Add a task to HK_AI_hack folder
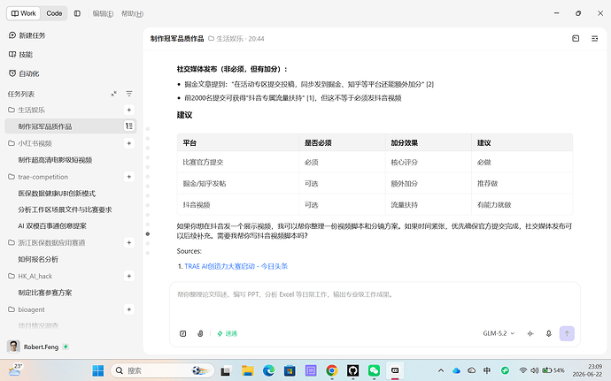 tap(129, 276)
